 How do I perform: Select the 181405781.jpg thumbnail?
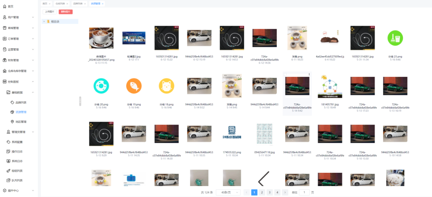tap(330, 86)
